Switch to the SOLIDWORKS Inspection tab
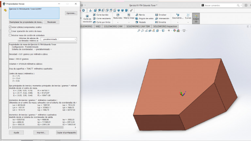This screenshot has width=251, height=141. coord(164,26)
